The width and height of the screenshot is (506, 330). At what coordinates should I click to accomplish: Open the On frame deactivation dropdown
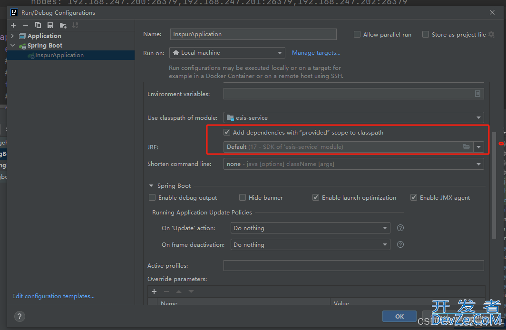311,244
